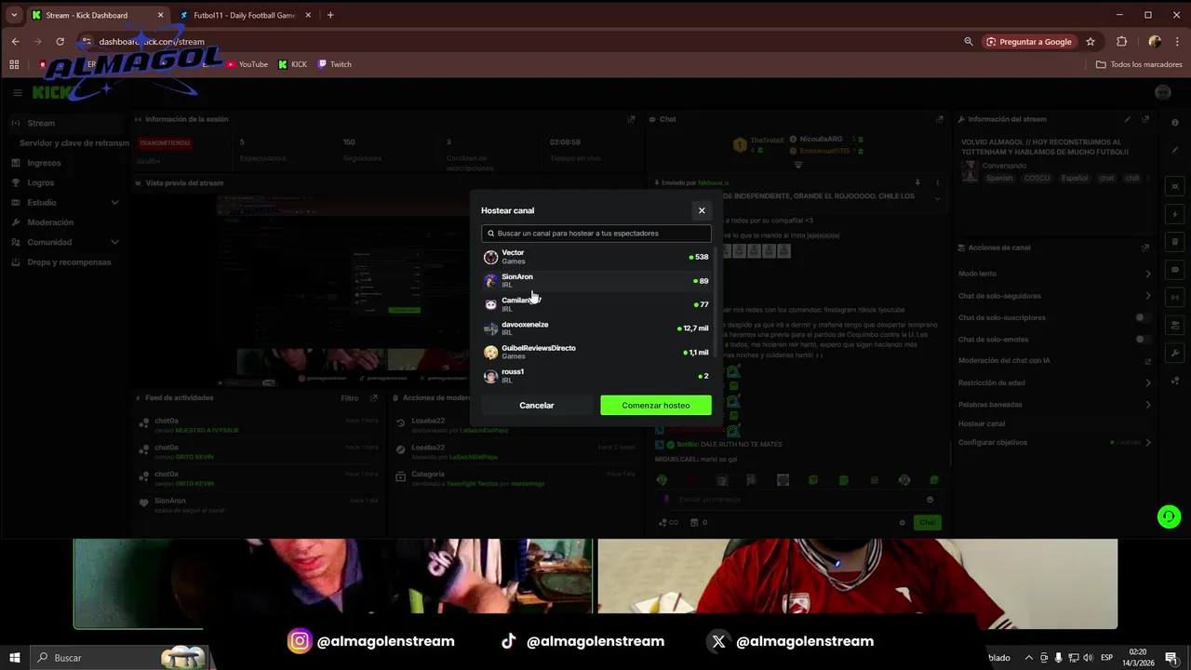Open Windows notification center icon
The width and height of the screenshot is (1191, 670).
click(x=1171, y=658)
